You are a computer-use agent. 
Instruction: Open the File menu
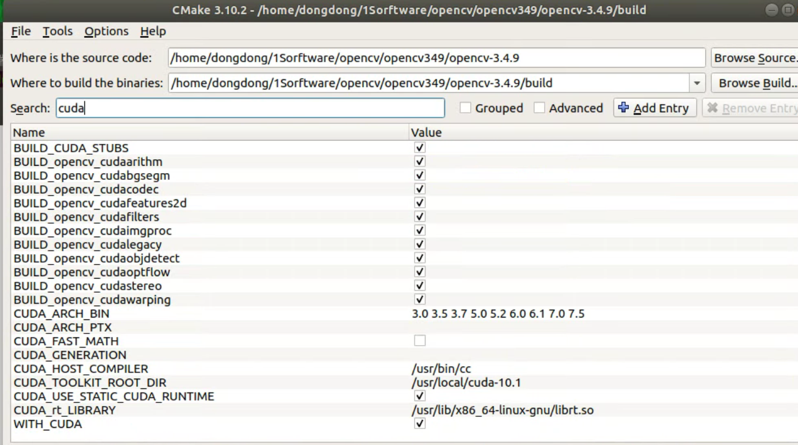point(21,31)
